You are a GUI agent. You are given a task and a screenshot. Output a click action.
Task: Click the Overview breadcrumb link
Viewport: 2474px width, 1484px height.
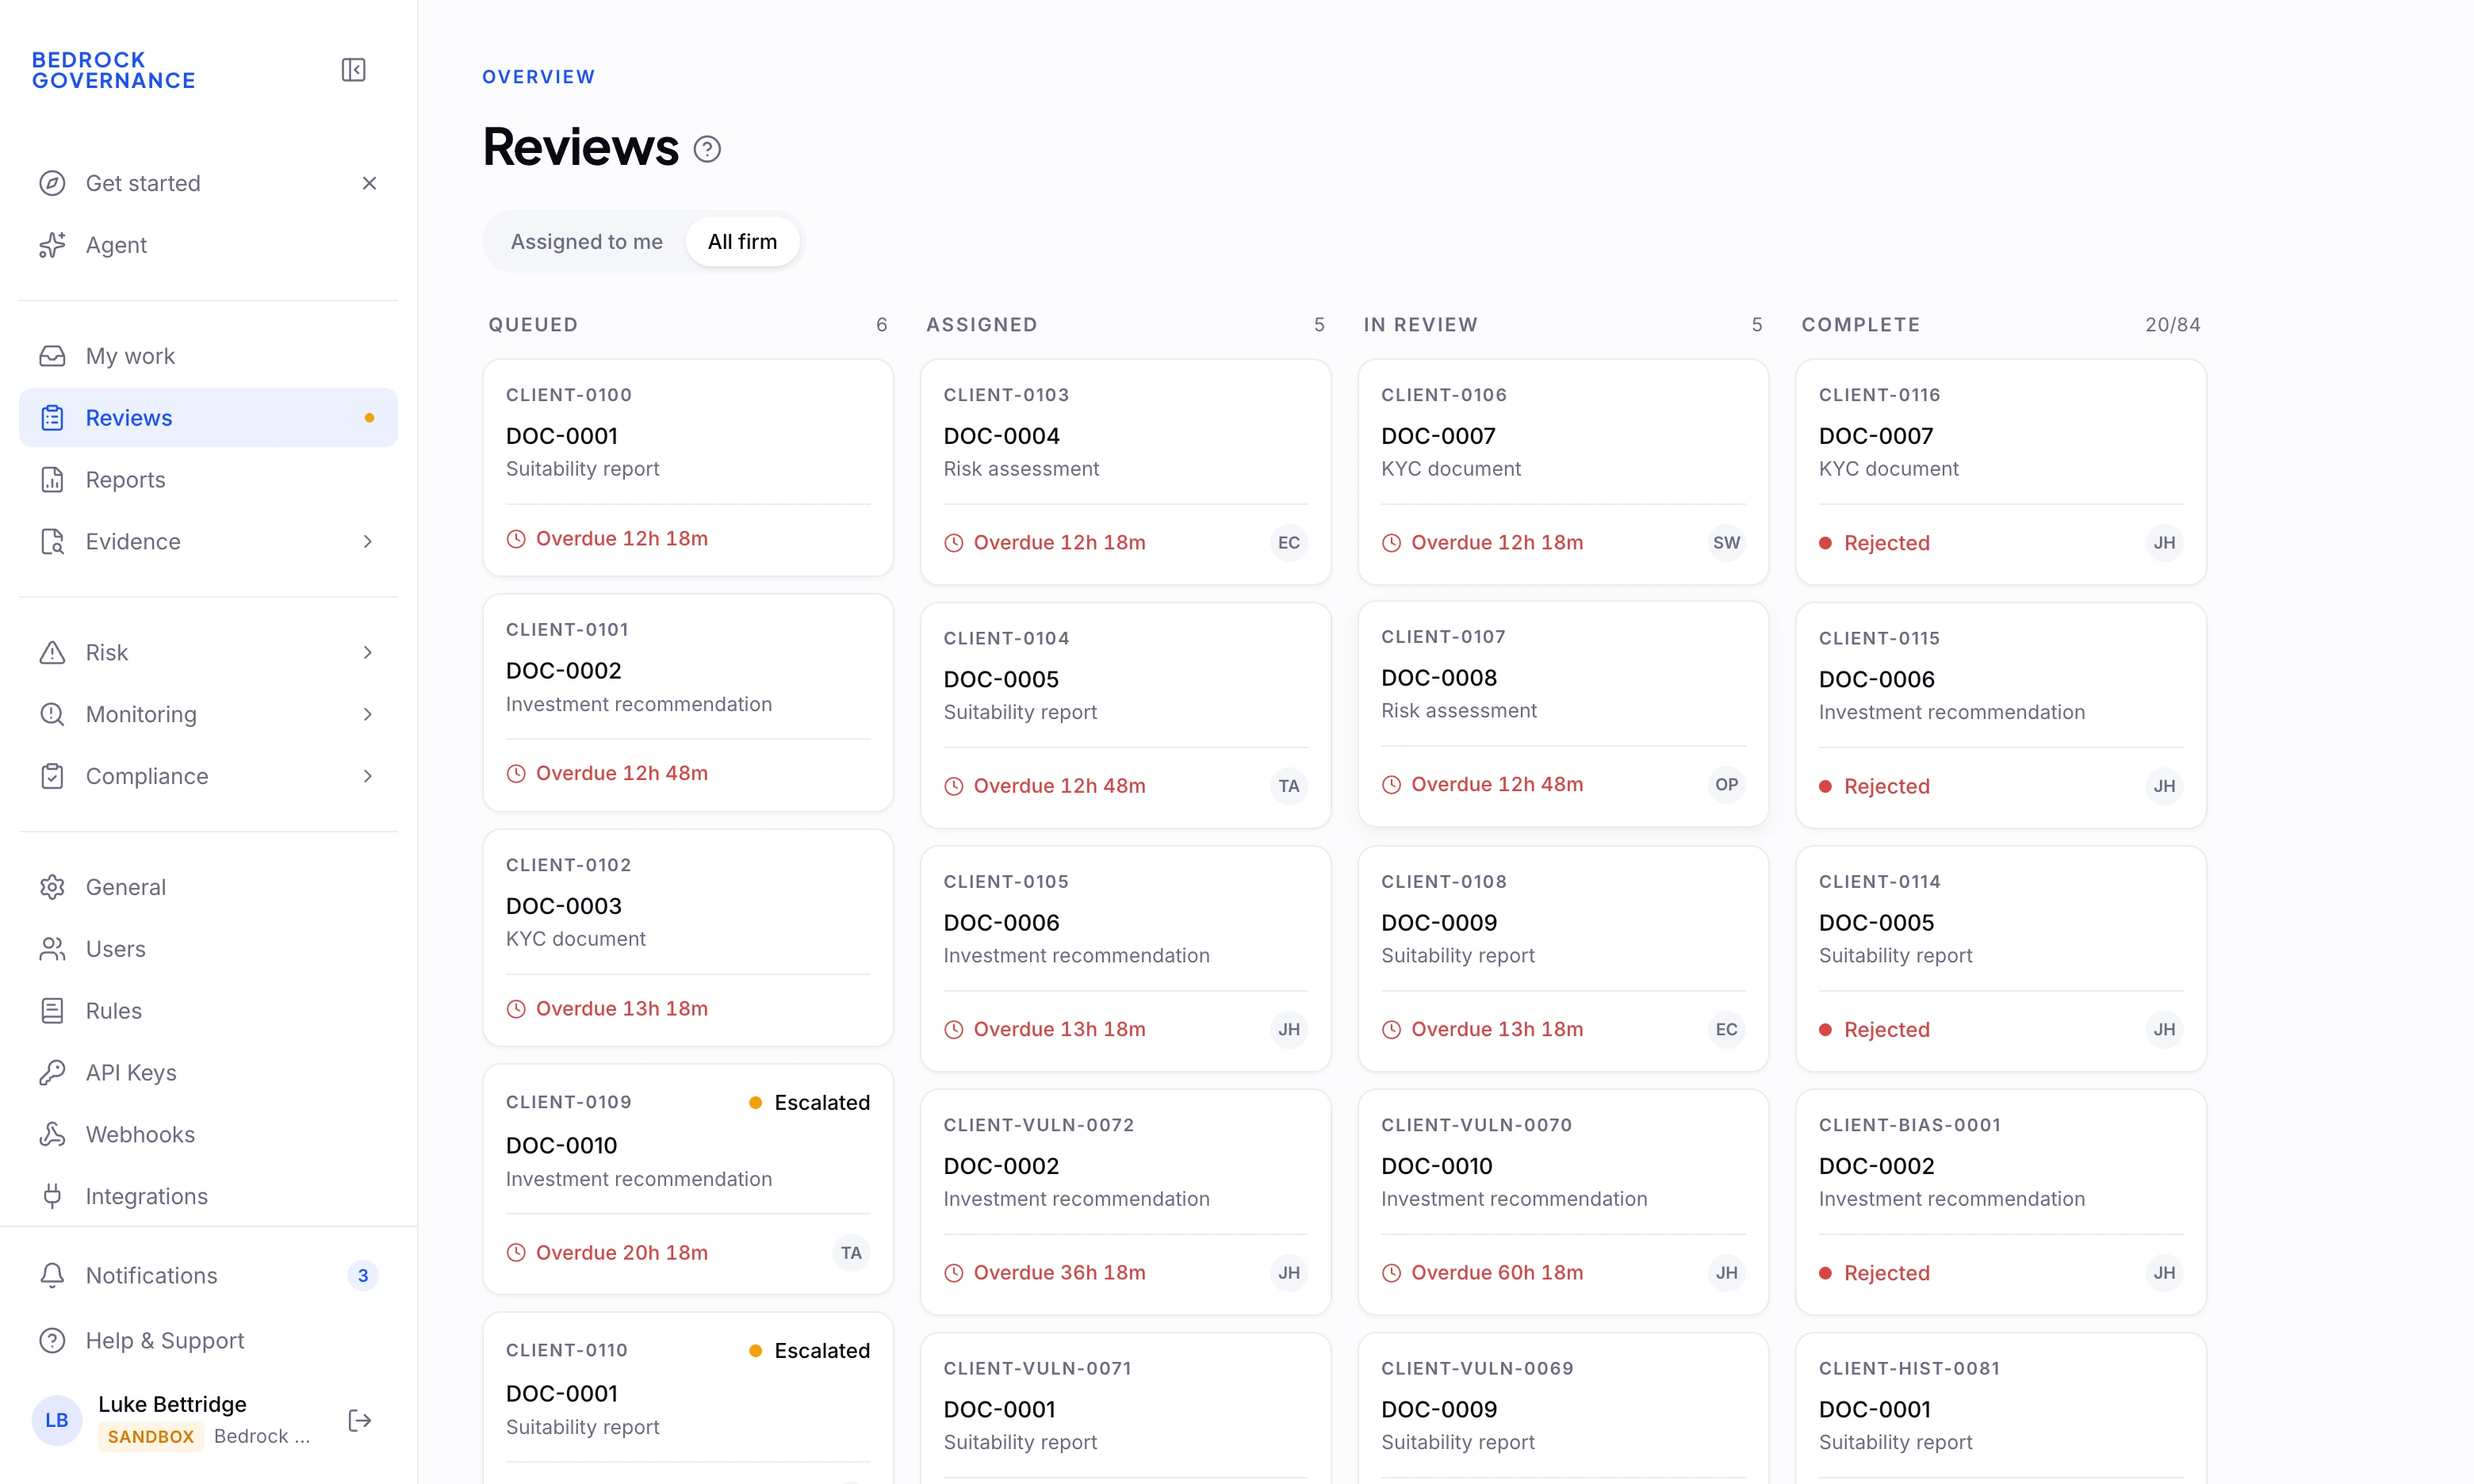(538, 77)
